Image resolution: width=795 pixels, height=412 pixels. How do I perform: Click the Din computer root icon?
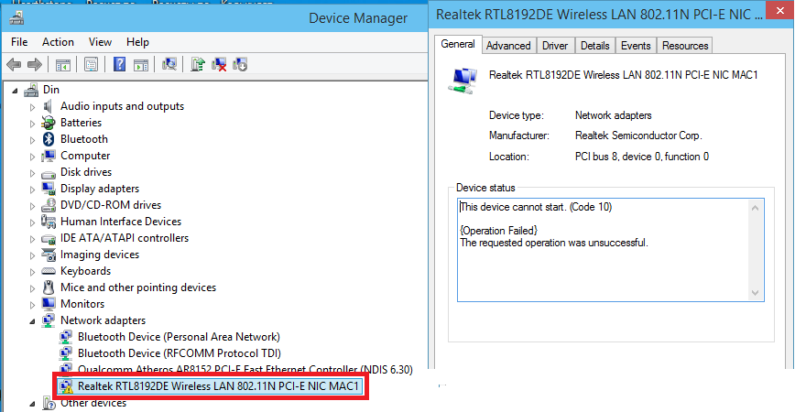coord(31,90)
